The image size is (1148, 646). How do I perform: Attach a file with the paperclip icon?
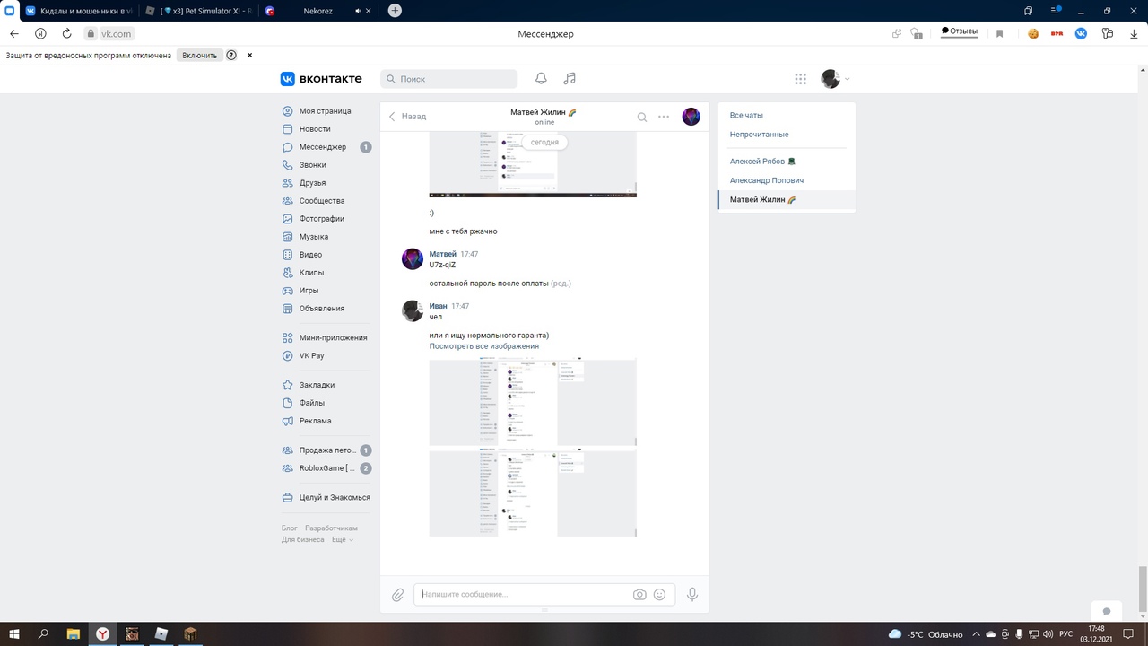coord(398,595)
